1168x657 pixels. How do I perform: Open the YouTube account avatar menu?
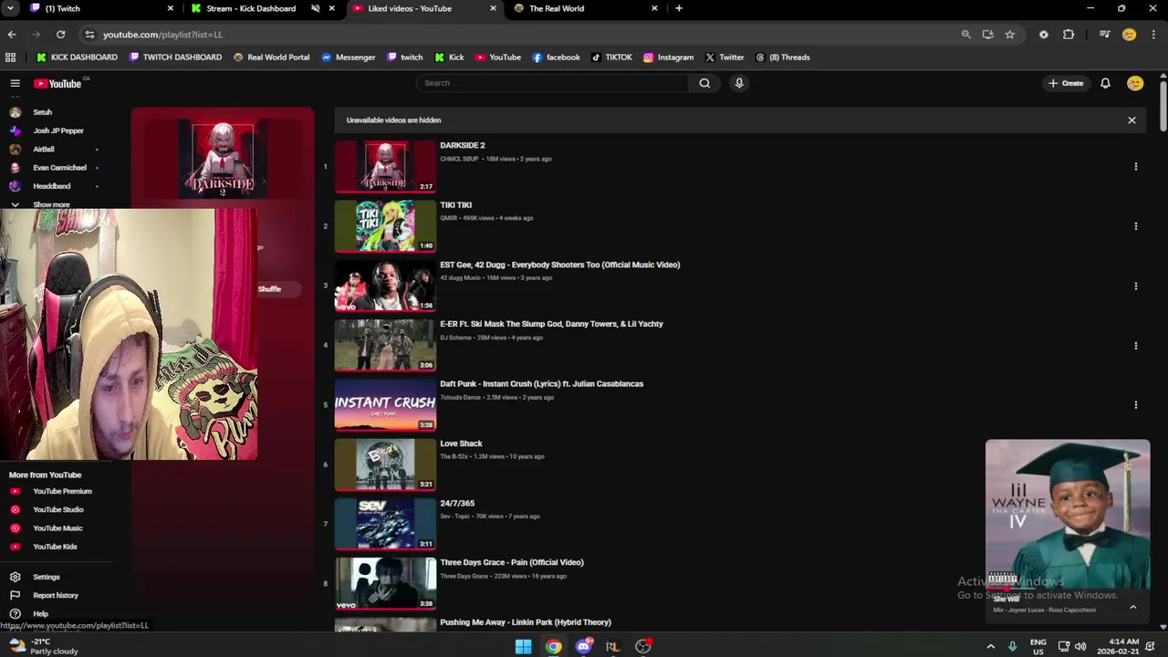(1135, 83)
